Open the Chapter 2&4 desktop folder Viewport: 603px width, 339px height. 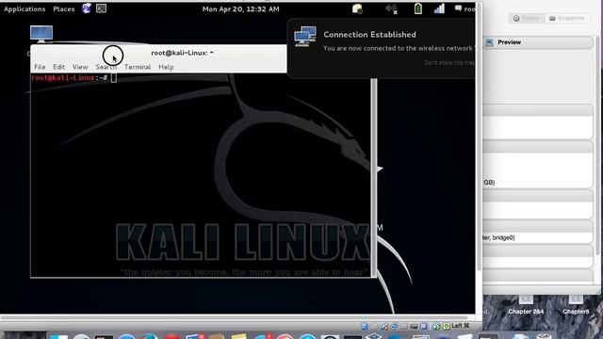526,305
